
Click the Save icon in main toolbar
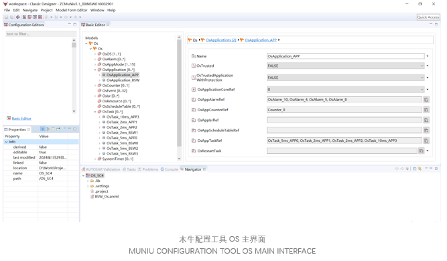tap(7, 17)
